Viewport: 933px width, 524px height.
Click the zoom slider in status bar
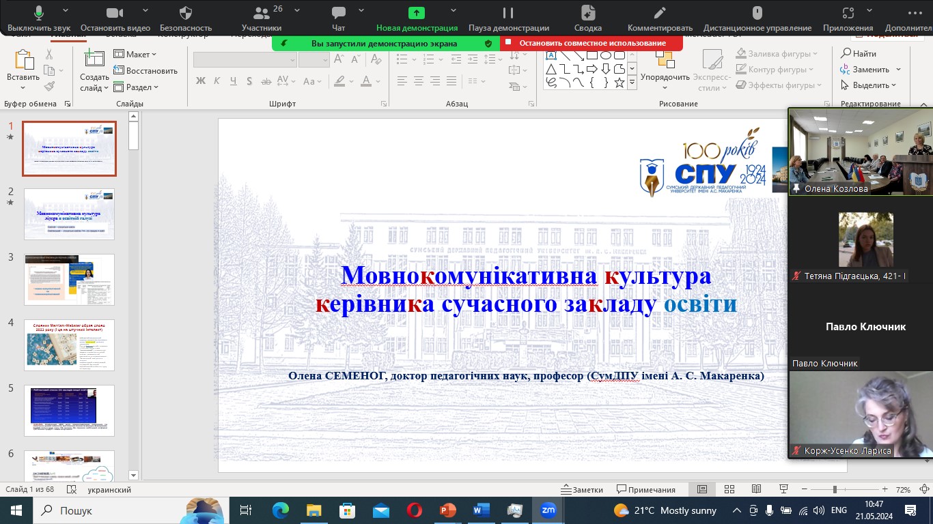point(834,489)
